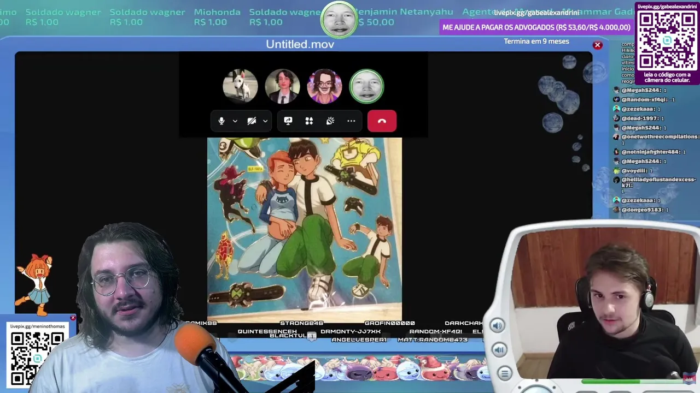The image size is (700, 393).
Task: Click the orange-haired anime character sticker
Action: tap(35, 284)
